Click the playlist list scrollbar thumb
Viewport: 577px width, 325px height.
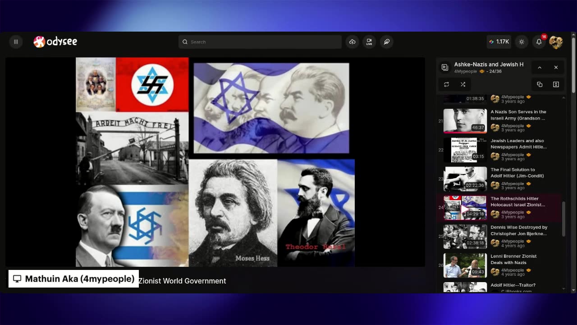pyautogui.click(x=563, y=219)
